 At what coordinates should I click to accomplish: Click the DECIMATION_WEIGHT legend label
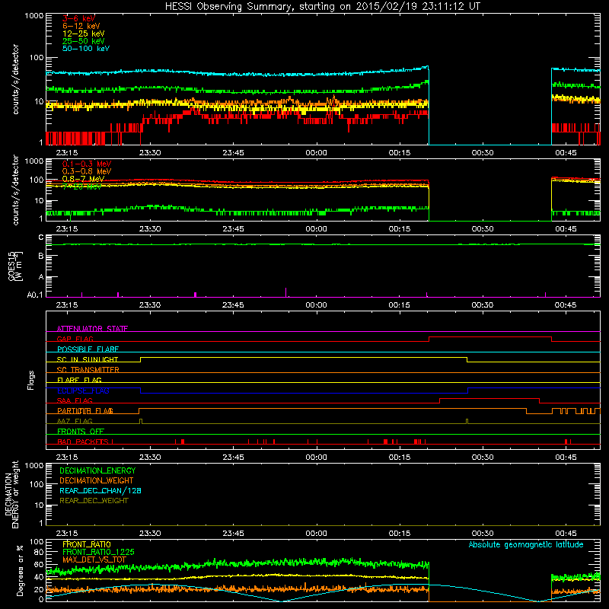point(97,480)
